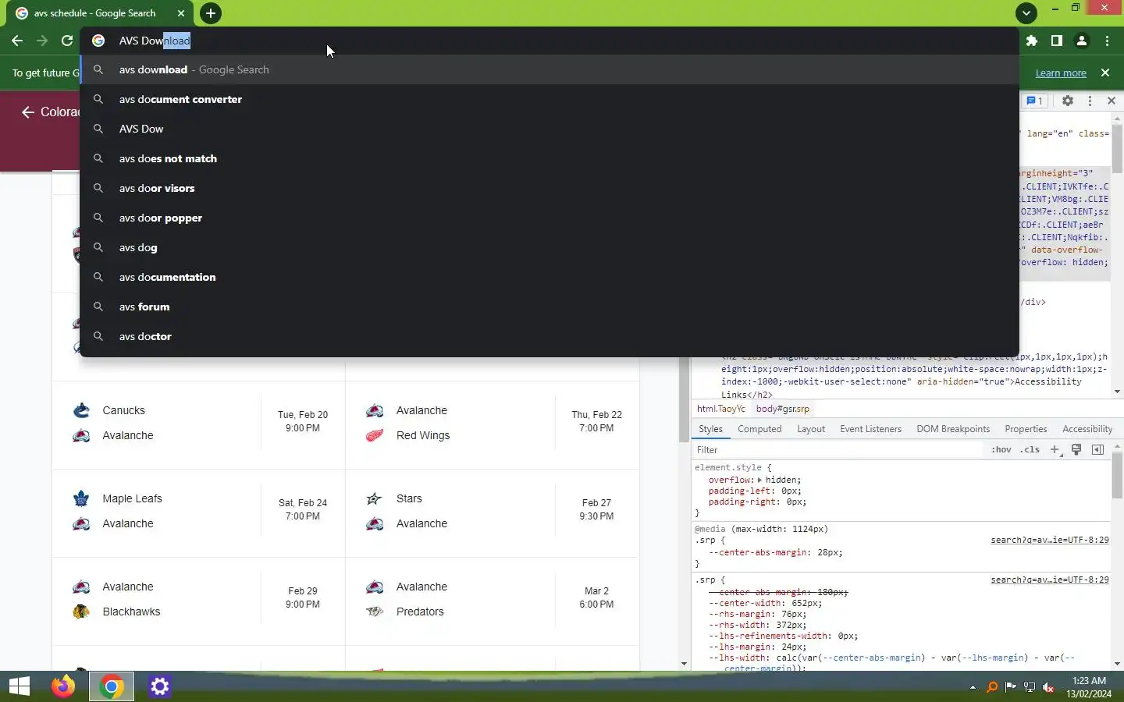Close the DevTools panel
The image size is (1124, 702).
click(1112, 101)
